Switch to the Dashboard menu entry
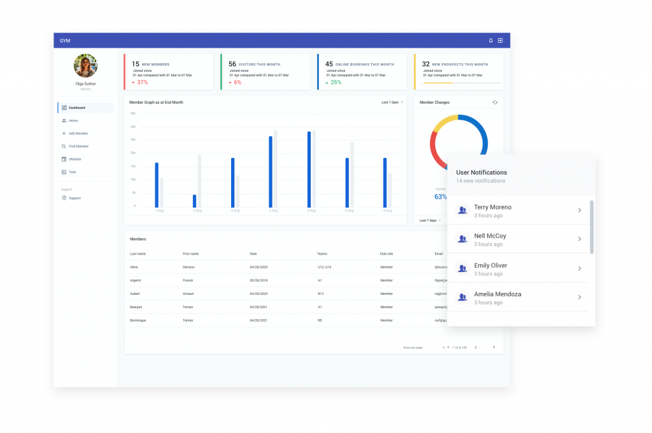The width and height of the screenshot is (652, 433). [76, 108]
